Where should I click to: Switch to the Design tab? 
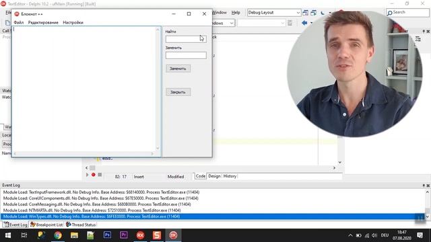click(214, 176)
